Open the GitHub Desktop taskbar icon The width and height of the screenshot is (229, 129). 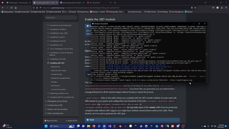pyautogui.click(x=162, y=126)
